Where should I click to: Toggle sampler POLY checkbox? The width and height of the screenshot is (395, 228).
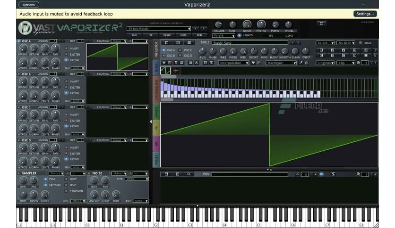click(46, 179)
